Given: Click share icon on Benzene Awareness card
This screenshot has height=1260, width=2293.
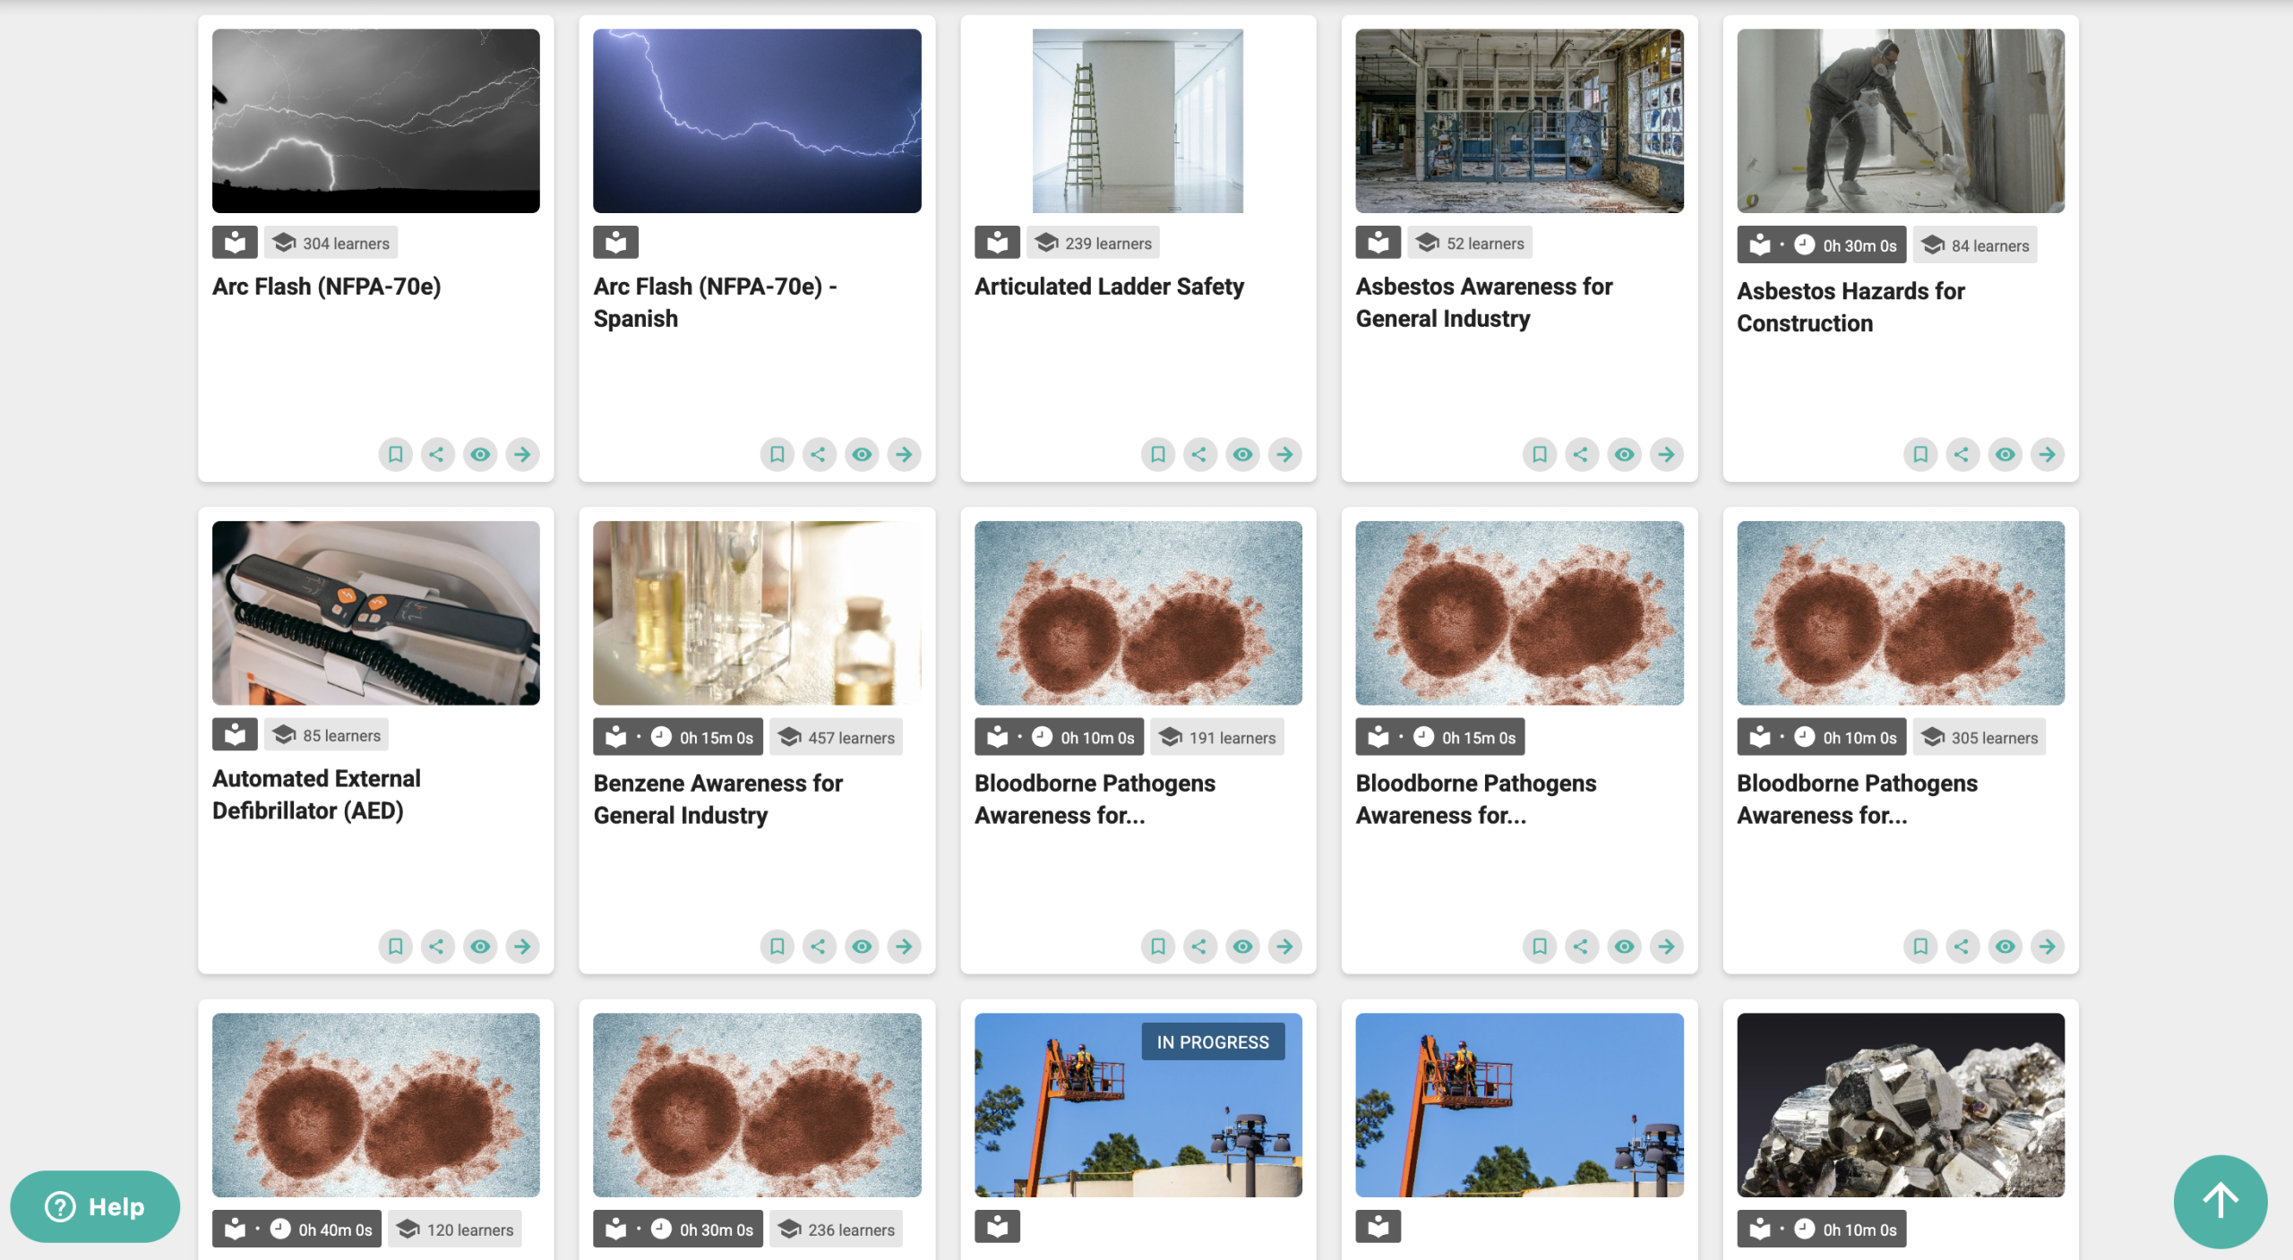Looking at the screenshot, I should 819,947.
